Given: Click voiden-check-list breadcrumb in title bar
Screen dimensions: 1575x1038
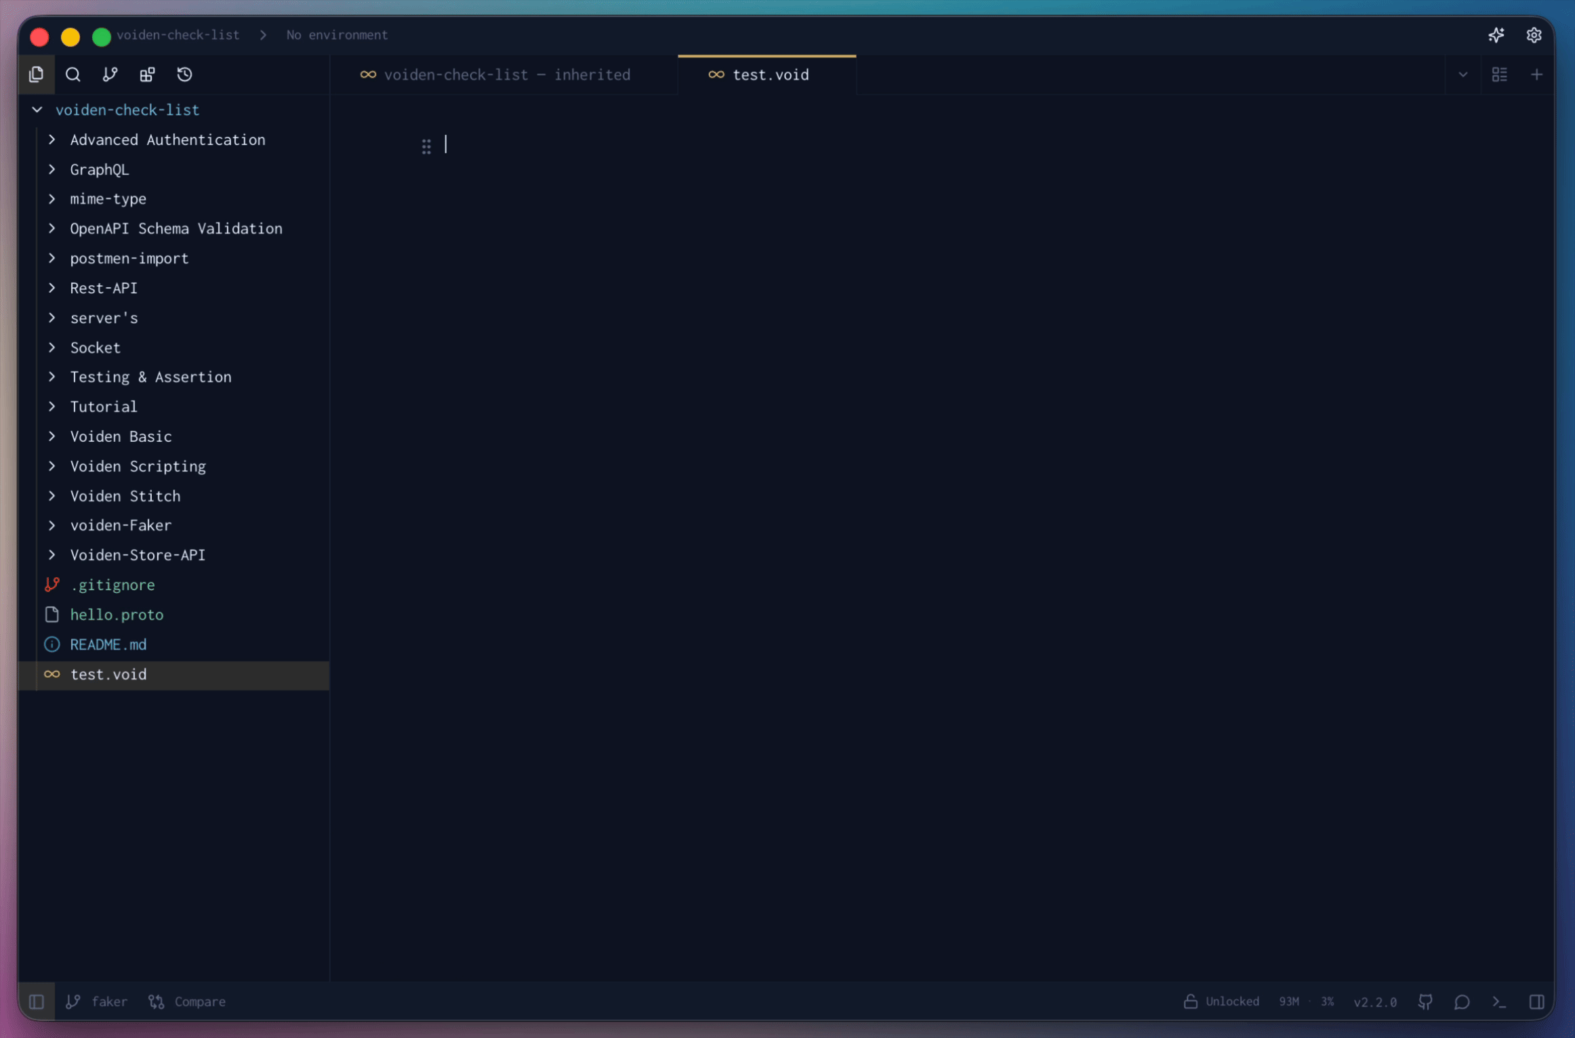Looking at the screenshot, I should click(x=178, y=35).
